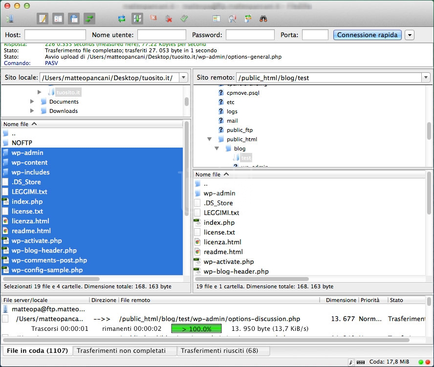Open the Sito locale path dropdown

tap(183, 78)
